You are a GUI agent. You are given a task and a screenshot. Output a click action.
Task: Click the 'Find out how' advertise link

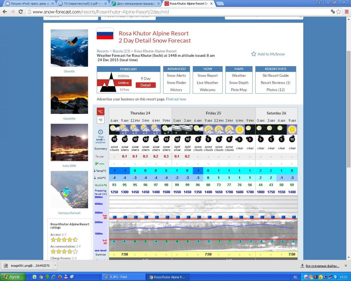click(176, 99)
